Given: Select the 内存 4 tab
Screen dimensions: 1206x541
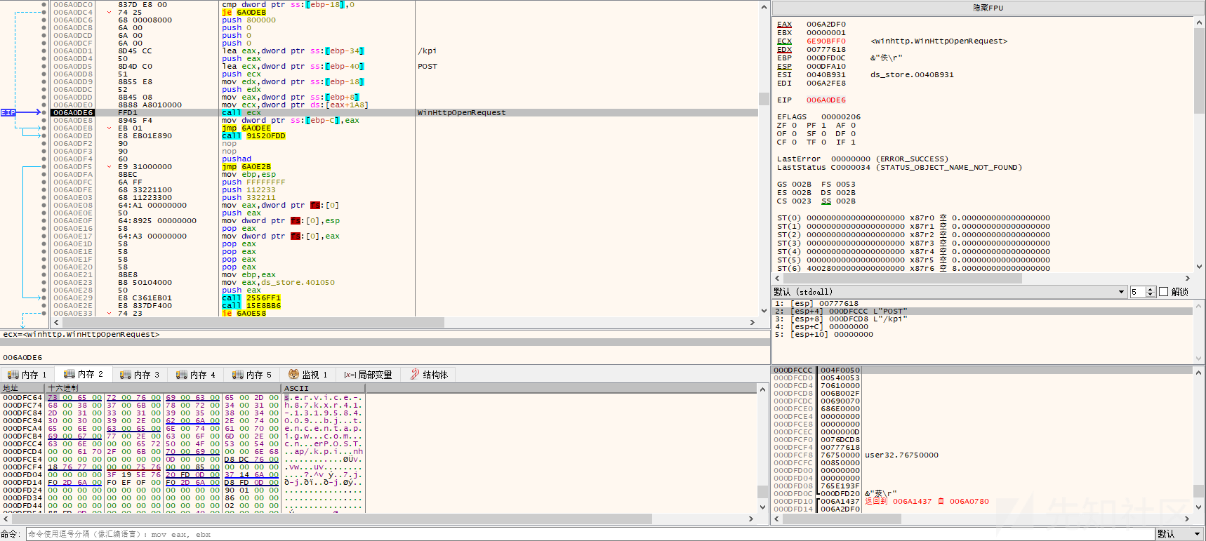Looking at the screenshot, I should coord(196,375).
